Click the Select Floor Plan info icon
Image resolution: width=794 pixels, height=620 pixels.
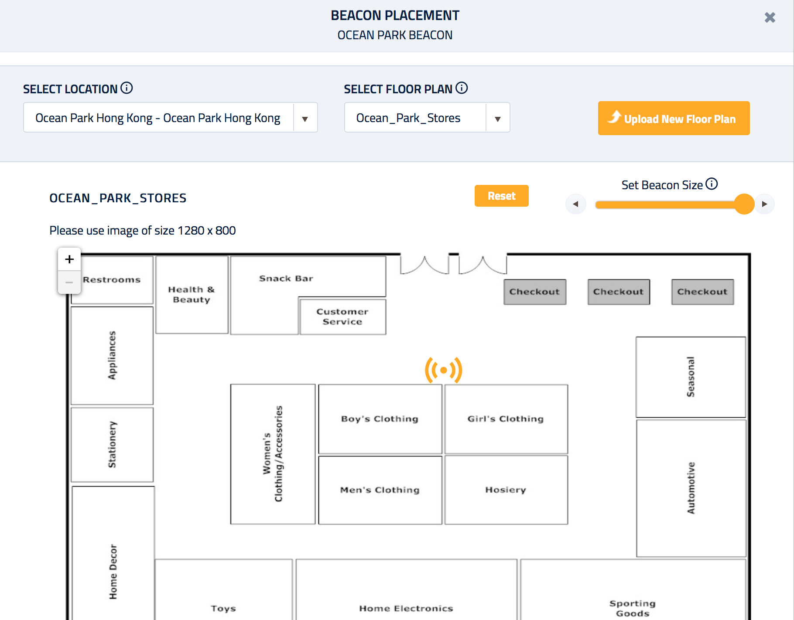(462, 88)
